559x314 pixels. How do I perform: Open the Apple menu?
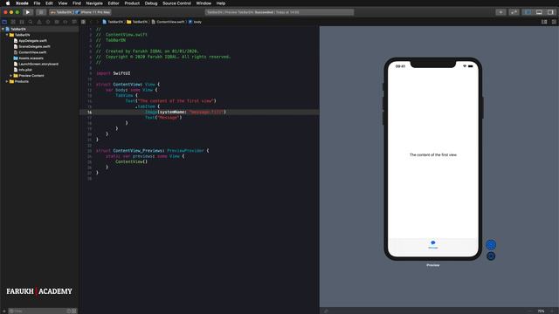8,3
